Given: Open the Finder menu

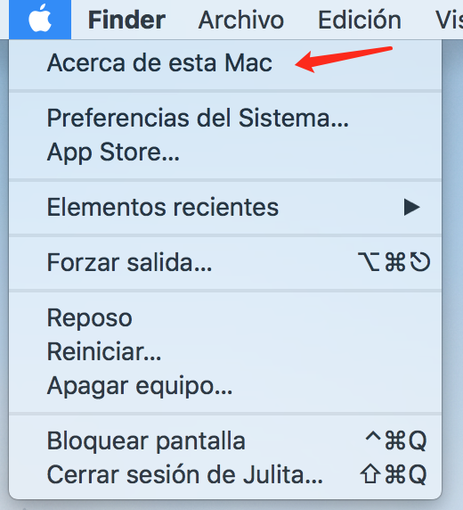Looking at the screenshot, I should click(126, 21).
